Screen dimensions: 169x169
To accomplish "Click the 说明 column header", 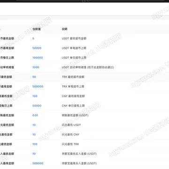I will [64, 29].
